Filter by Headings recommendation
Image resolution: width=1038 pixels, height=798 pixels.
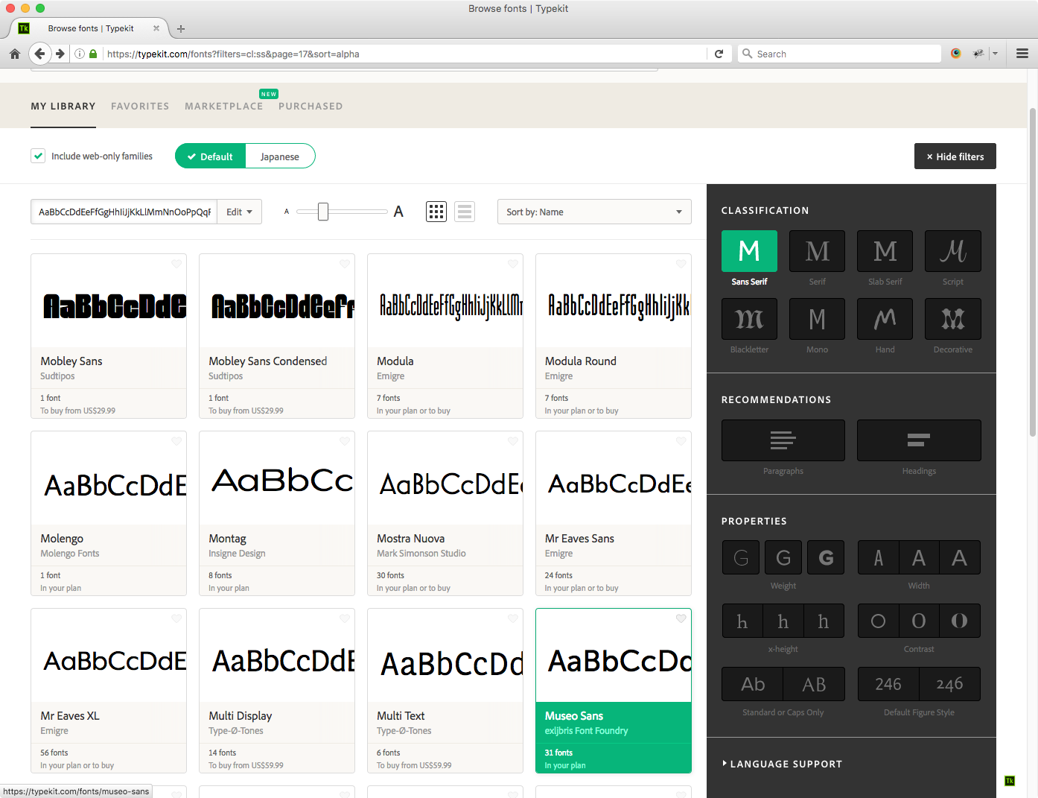click(919, 440)
